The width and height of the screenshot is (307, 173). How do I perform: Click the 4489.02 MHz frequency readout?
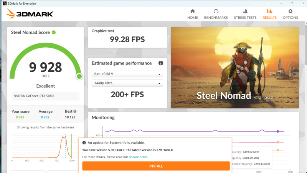click(x=251, y=152)
